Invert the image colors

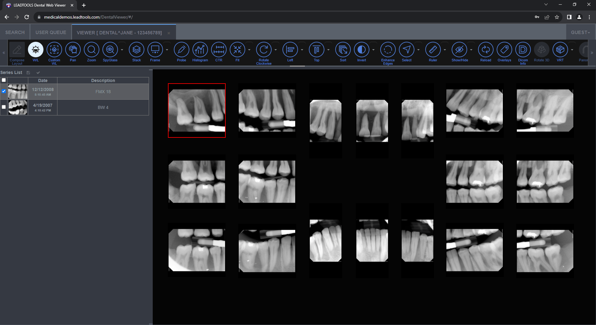click(361, 50)
